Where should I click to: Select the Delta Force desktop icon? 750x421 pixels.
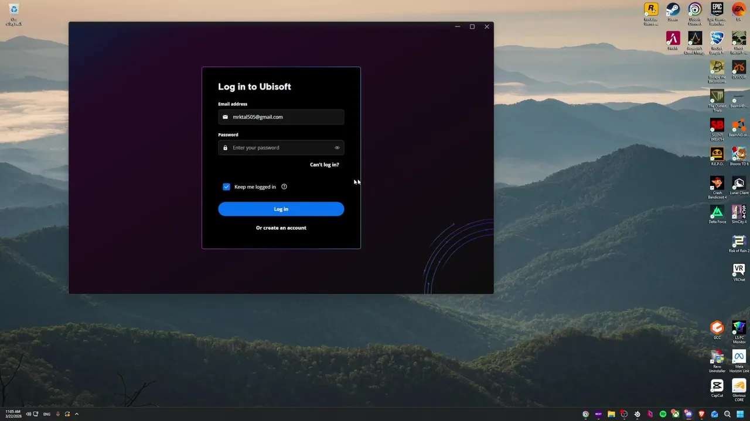click(717, 215)
